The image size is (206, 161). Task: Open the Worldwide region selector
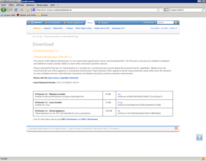(x=149, y=22)
